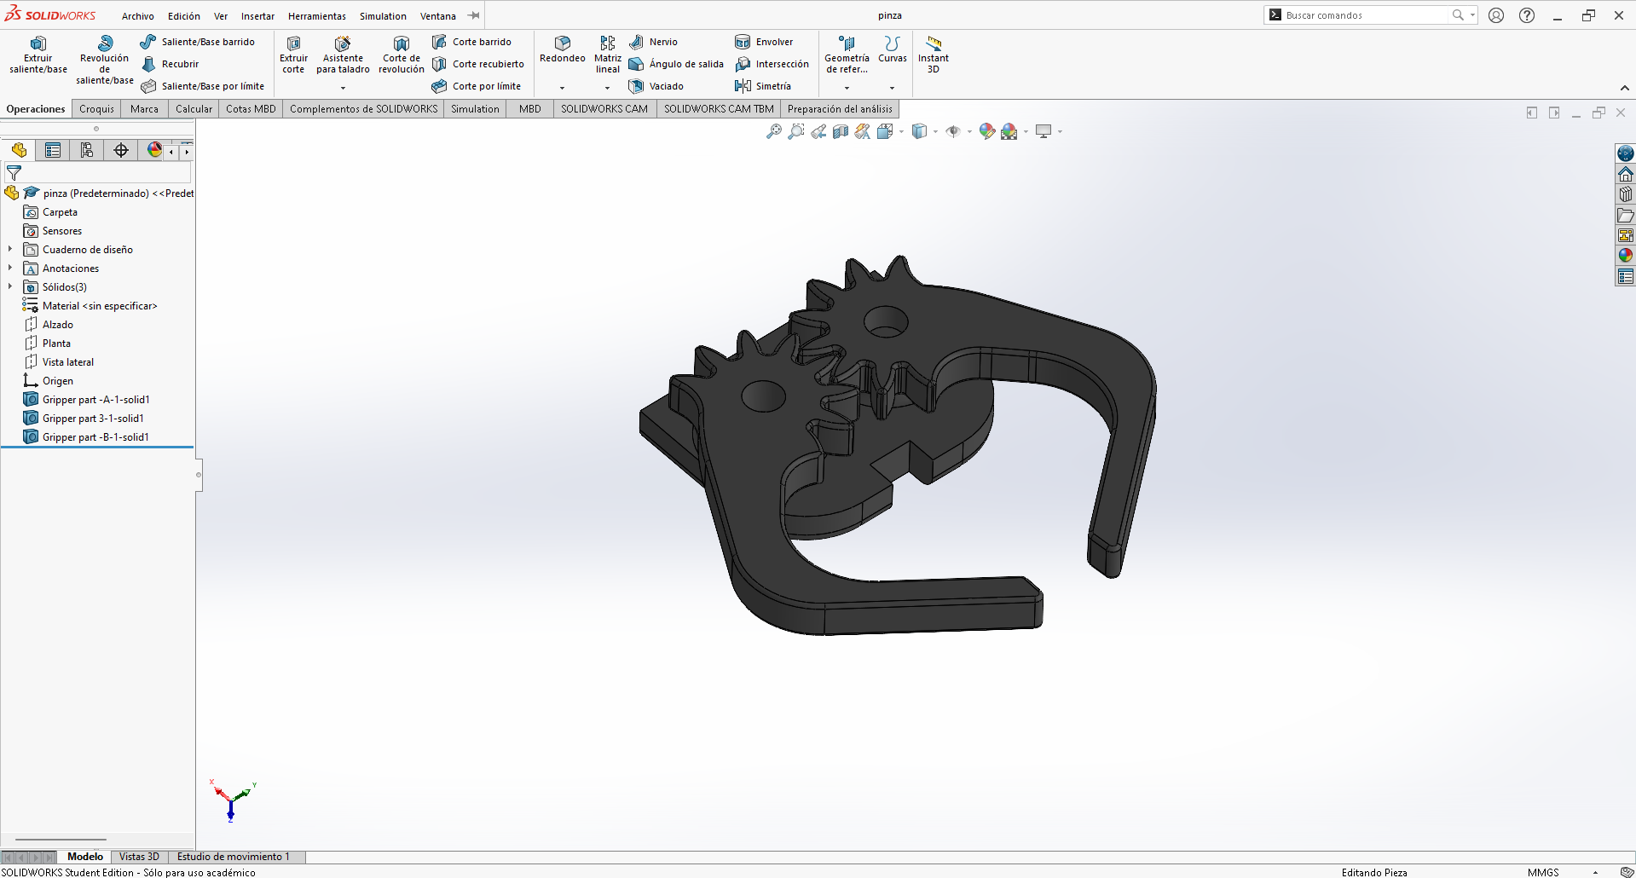
Task: Click Zoom to fit icon
Action: (774, 131)
